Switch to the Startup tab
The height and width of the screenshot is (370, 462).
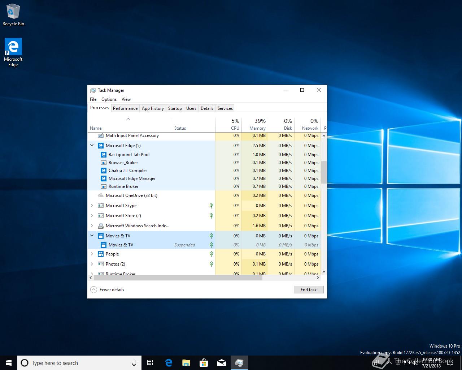tap(175, 108)
